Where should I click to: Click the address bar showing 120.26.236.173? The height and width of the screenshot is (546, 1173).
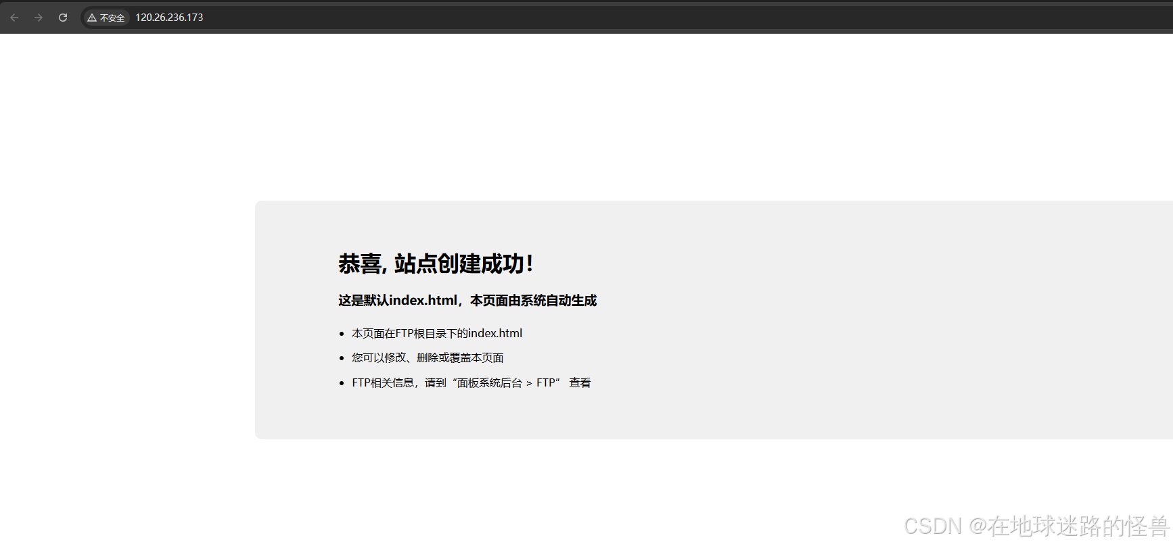pyautogui.click(x=626, y=18)
